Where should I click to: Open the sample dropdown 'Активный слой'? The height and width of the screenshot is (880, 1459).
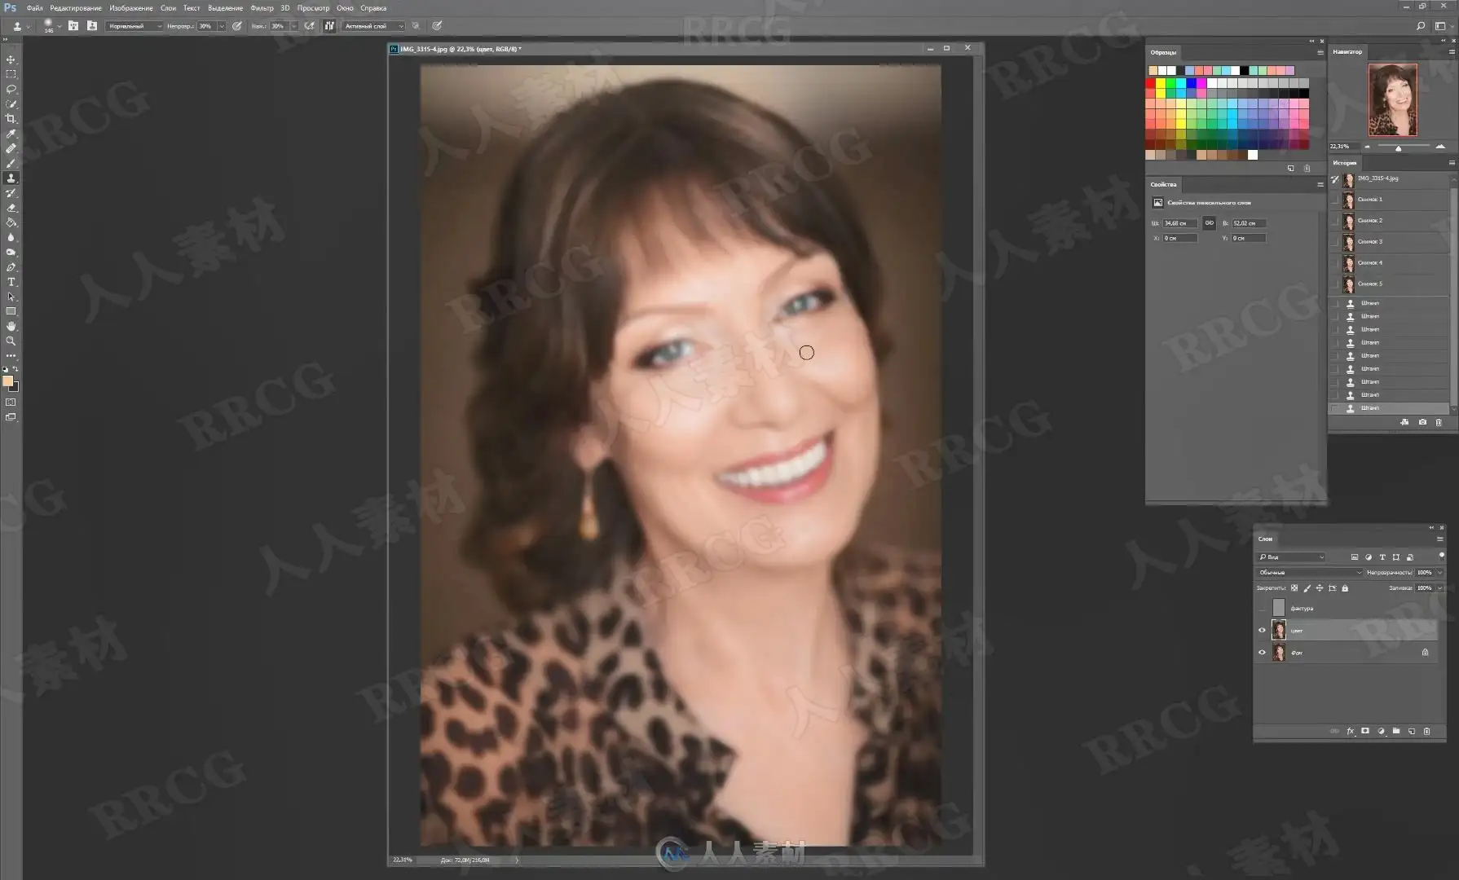373,26
